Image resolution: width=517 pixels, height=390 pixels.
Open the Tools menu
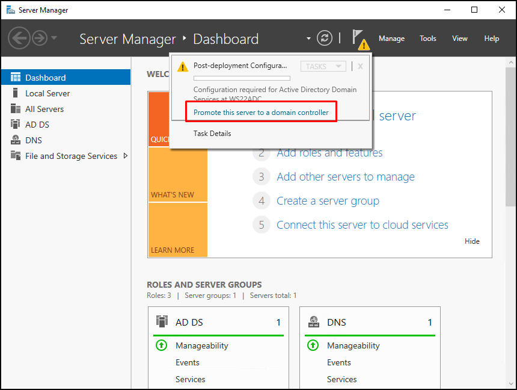(427, 39)
